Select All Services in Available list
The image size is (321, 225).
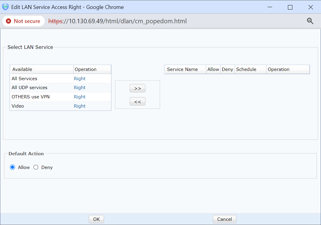coord(24,79)
